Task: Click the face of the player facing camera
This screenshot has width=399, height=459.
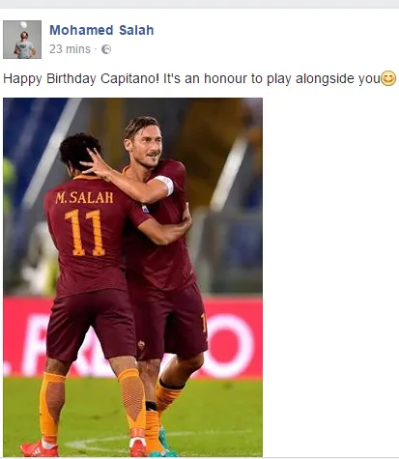Action: [x=148, y=150]
